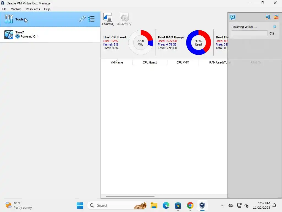The image size is (282, 212).
Task: Open the Machine menu
Action: [16, 9]
